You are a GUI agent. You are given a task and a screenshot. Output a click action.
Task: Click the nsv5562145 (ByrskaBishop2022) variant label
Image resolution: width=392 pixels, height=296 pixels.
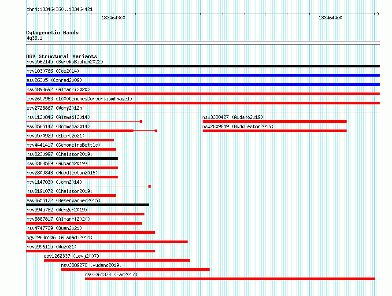pyautogui.click(x=65, y=62)
